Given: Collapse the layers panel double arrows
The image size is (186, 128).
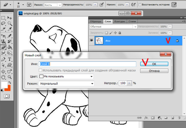Looking at the screenshot, I should click(x=181, y=18).
